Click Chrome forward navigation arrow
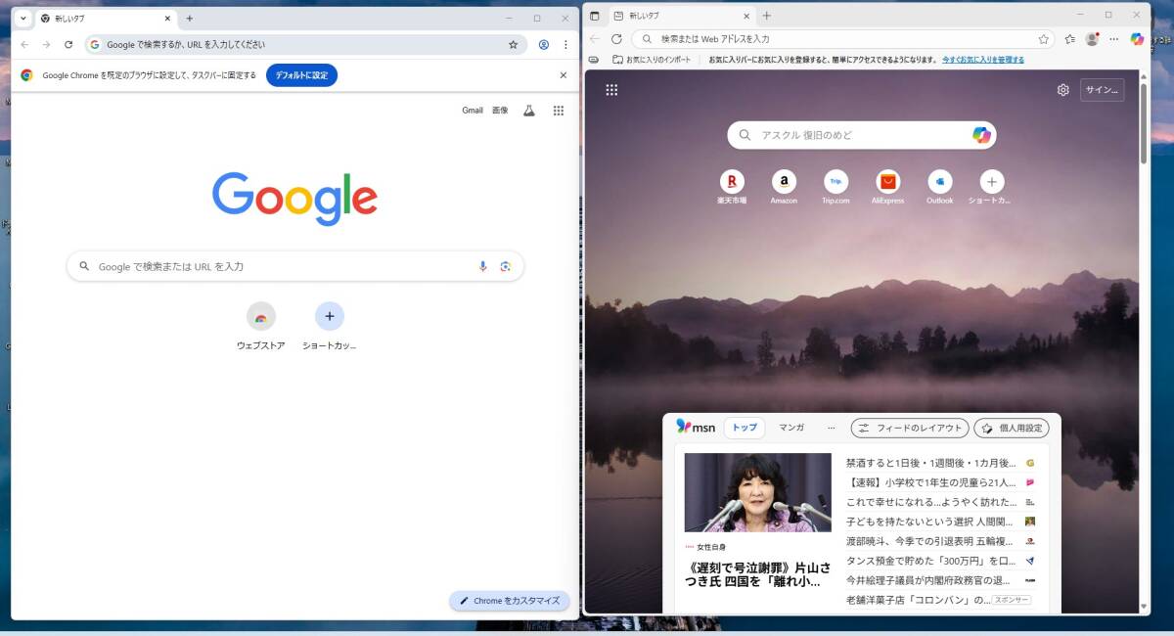Image resolution: width=1174 pixels, height=636 pixels. [46, 44]
